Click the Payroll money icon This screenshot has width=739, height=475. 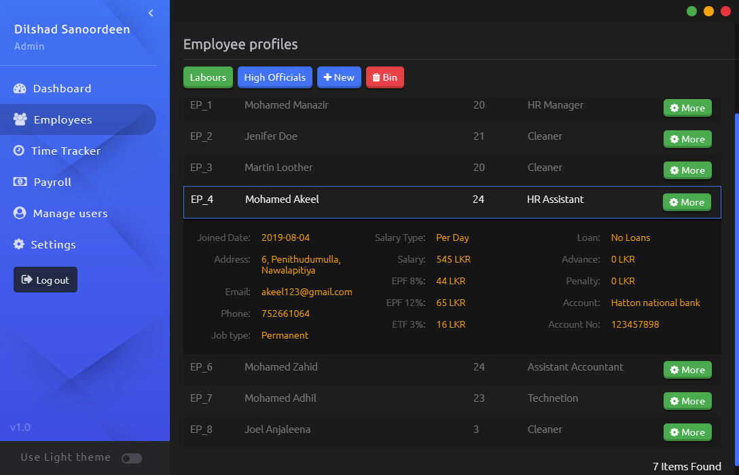click(20, 182)
